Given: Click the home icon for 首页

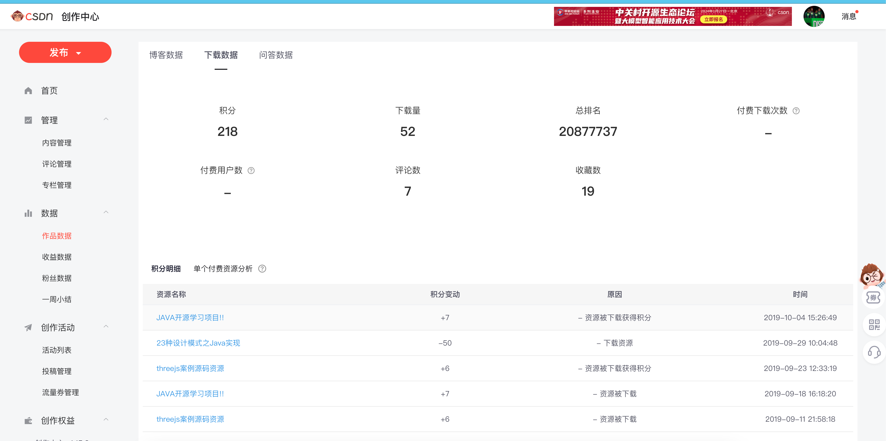Looking at the screenshot, I should point(28,91).
